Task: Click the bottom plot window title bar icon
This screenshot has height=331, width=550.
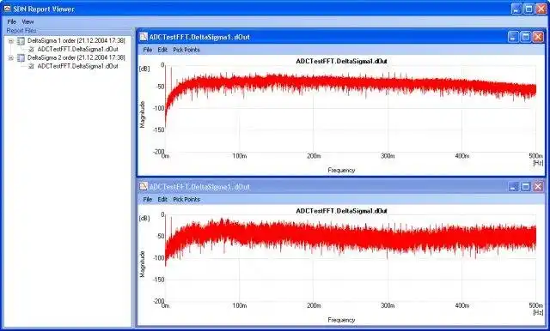Action: [144, 186]
